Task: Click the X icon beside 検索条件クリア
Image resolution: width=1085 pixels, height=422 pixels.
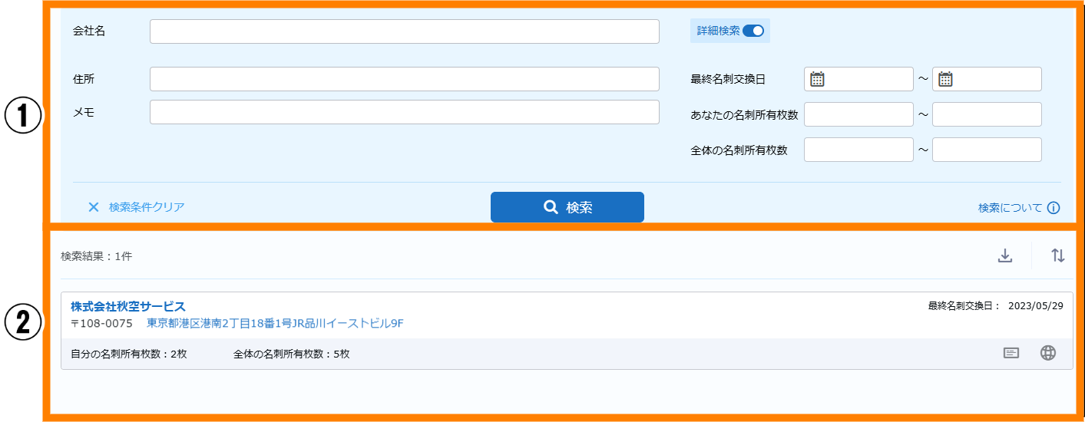Action: (94, 207)
